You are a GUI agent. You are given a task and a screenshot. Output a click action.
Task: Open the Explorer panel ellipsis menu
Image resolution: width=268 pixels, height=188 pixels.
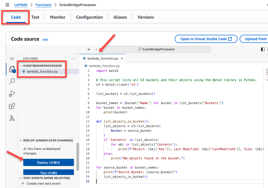click(73, 59)
